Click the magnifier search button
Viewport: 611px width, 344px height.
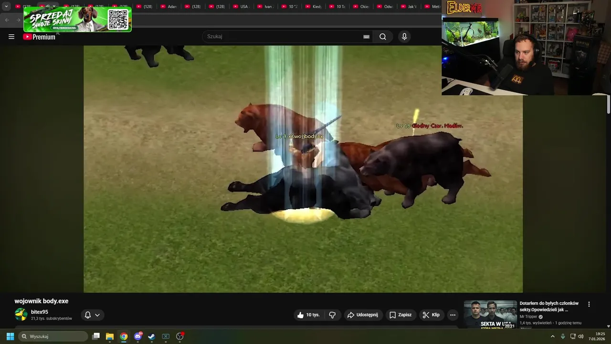[x=383, y=37]
